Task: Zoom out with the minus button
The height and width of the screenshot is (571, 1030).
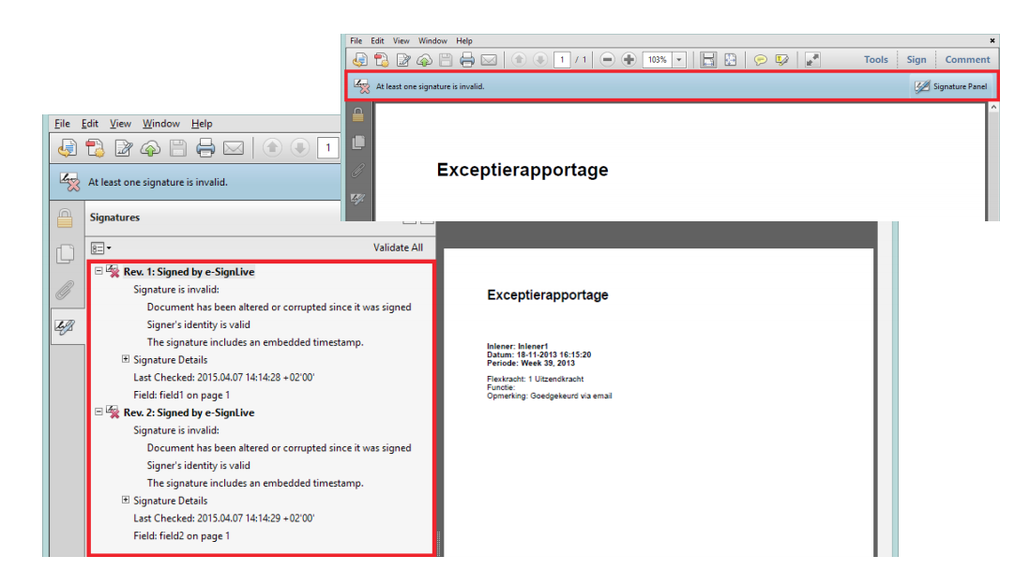Action: point(608,60)
